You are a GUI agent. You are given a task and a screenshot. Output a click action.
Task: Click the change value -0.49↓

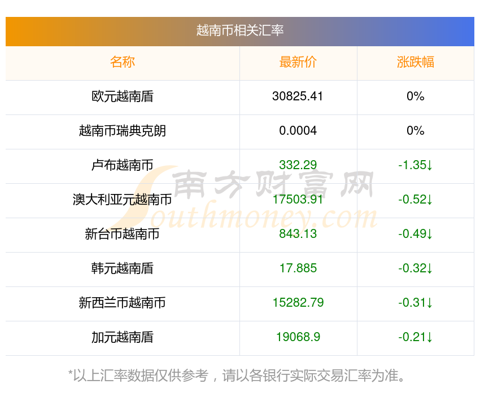416,234
